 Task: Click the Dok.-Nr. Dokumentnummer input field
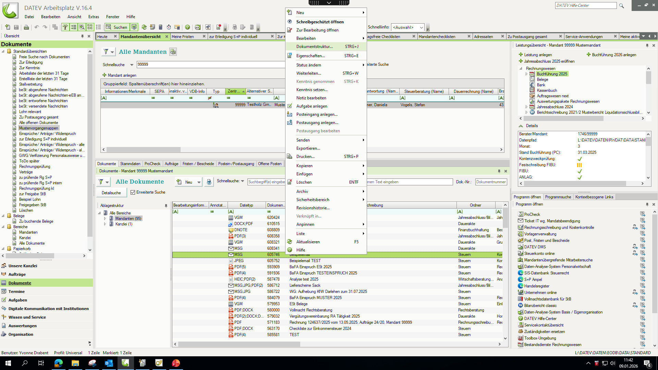pyautogui.click(x=491, y=182)
